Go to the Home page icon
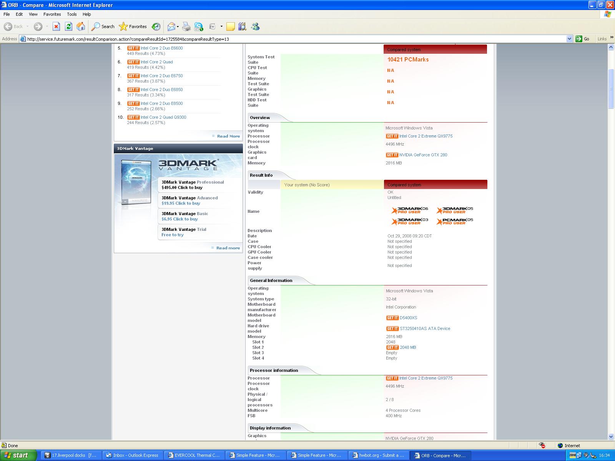Screen dimensions: 615x461 point(81,27)
